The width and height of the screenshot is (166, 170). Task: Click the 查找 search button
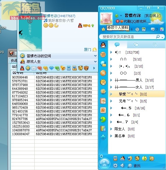(x=134, y=166)
